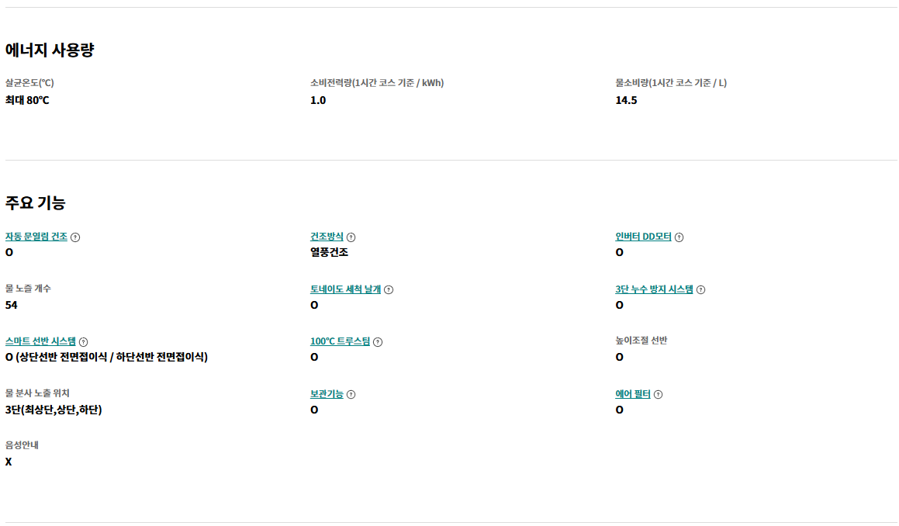The width and height of the screenshot is (899, 526).
Task: Click the 주요 기능 section heading
Action: 36,202
